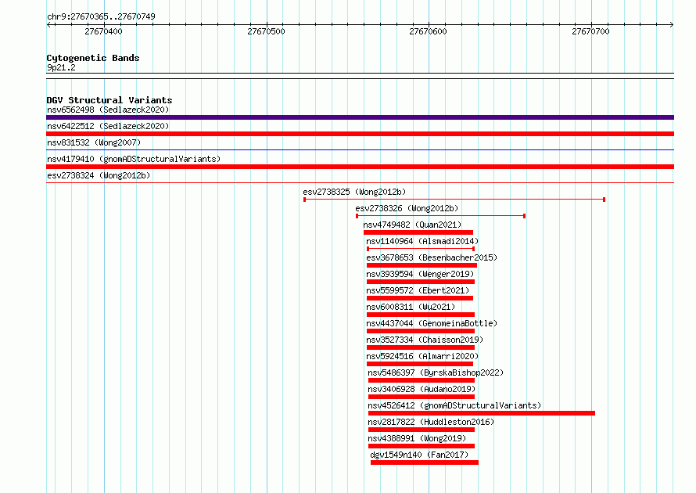Image resolution: width=696 pixels, height=493 pixels.
Task: Click the nsv6562498 (Sedlazeck2020) purple bar
Action: click(x=360, y=117)
